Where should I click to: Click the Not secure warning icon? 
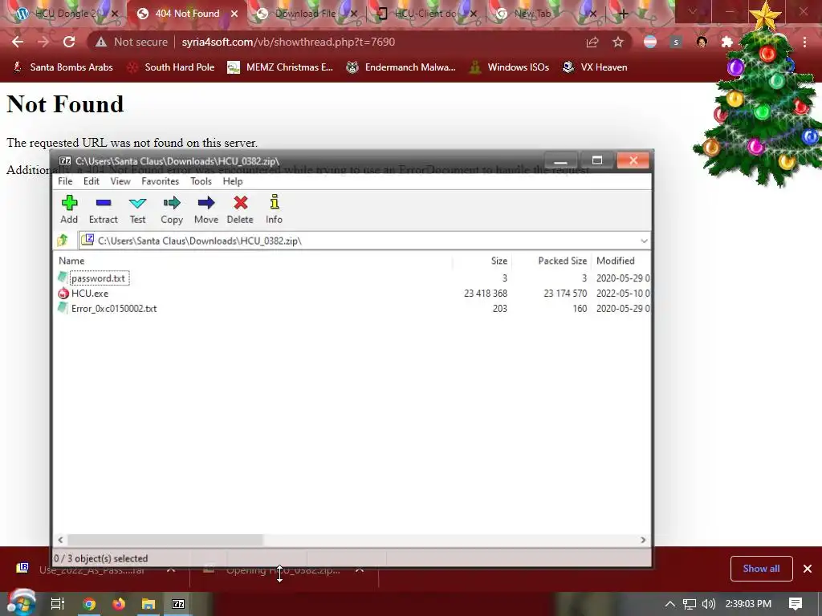tap(101, 42)
